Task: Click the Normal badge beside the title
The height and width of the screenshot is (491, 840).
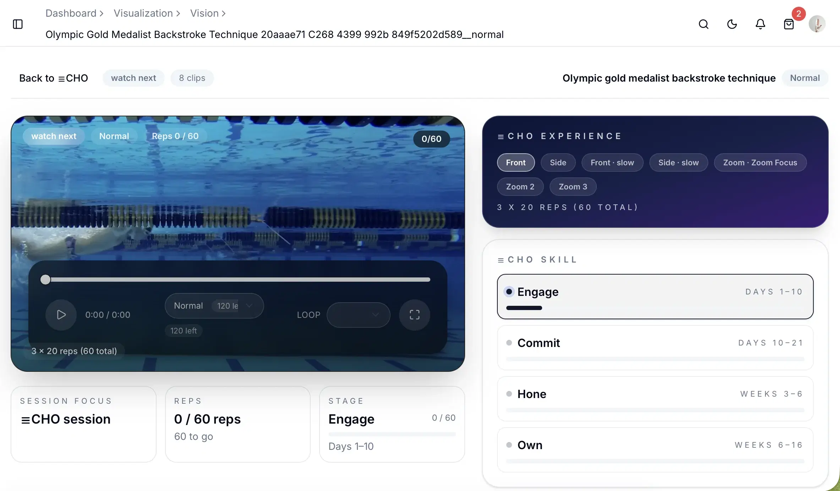Action: click(805, 78)
